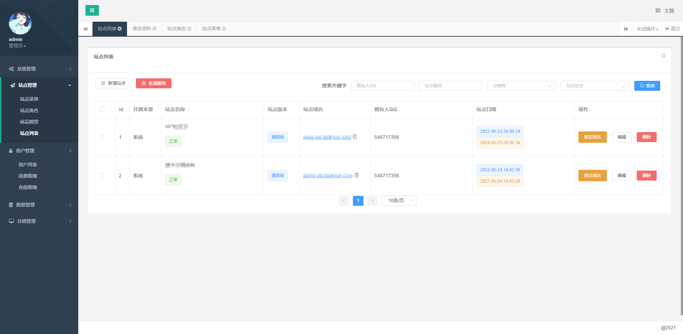Click the copy icon beside second site domain

coord(356,175)
